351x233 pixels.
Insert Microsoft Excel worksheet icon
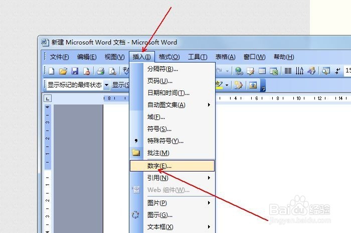click(x=274, y=71)
